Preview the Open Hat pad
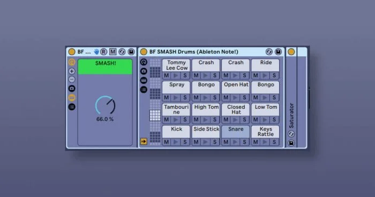 [235, 97]
